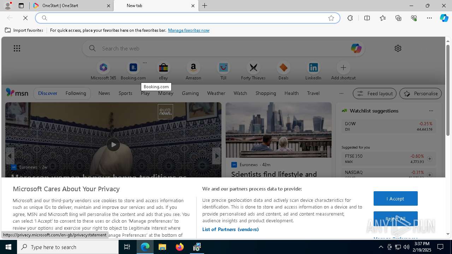
Task: Stop loading the page
Action: click(25, 18)
